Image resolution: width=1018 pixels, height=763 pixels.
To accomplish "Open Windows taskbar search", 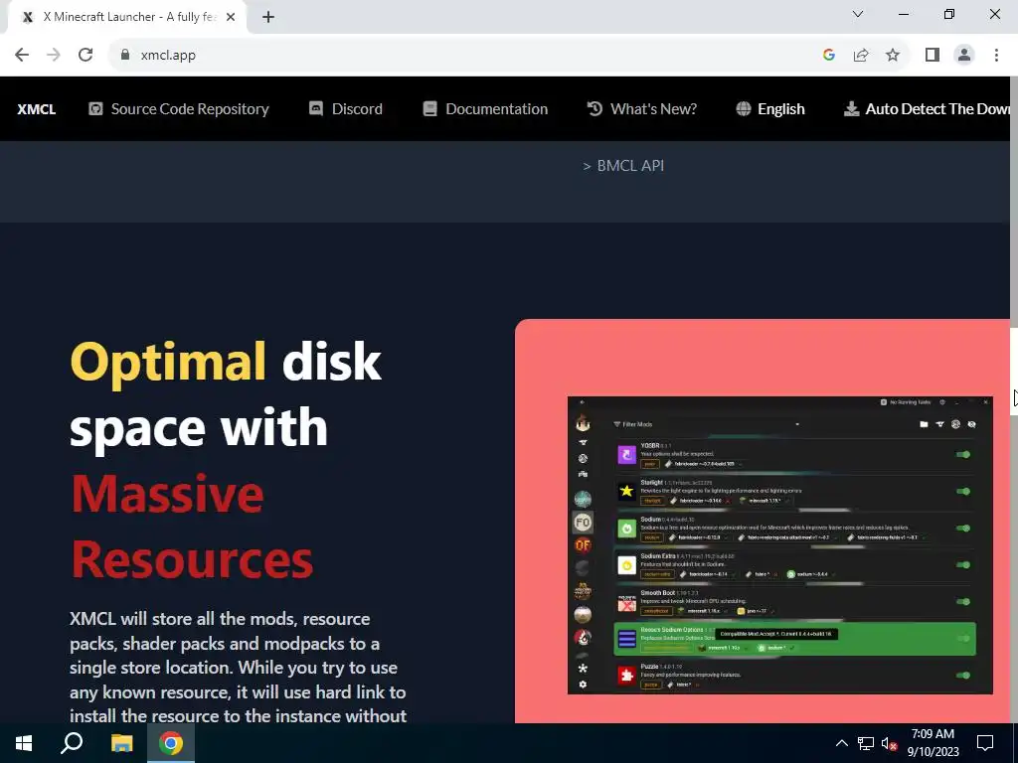I will pos(72,743).
